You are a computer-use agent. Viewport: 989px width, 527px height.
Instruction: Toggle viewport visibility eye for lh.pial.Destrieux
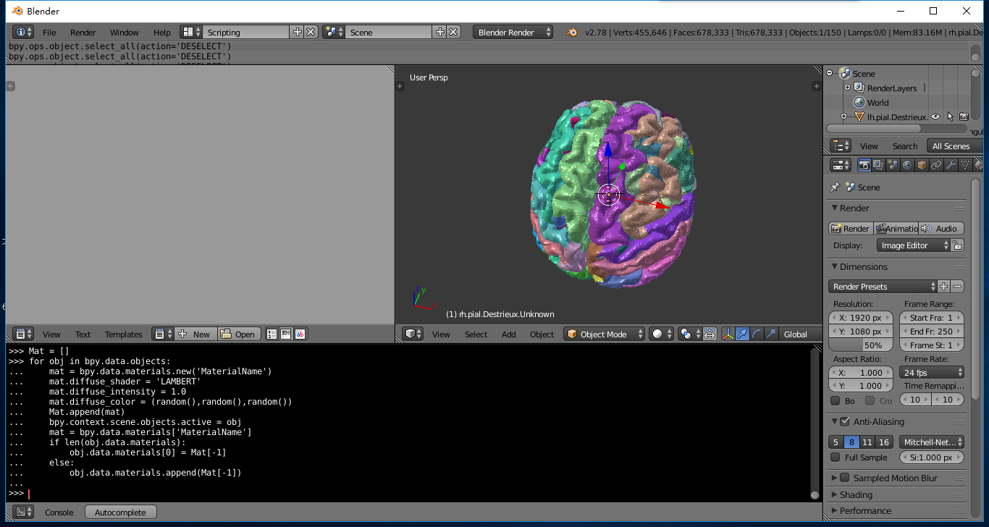coord(935,117)
